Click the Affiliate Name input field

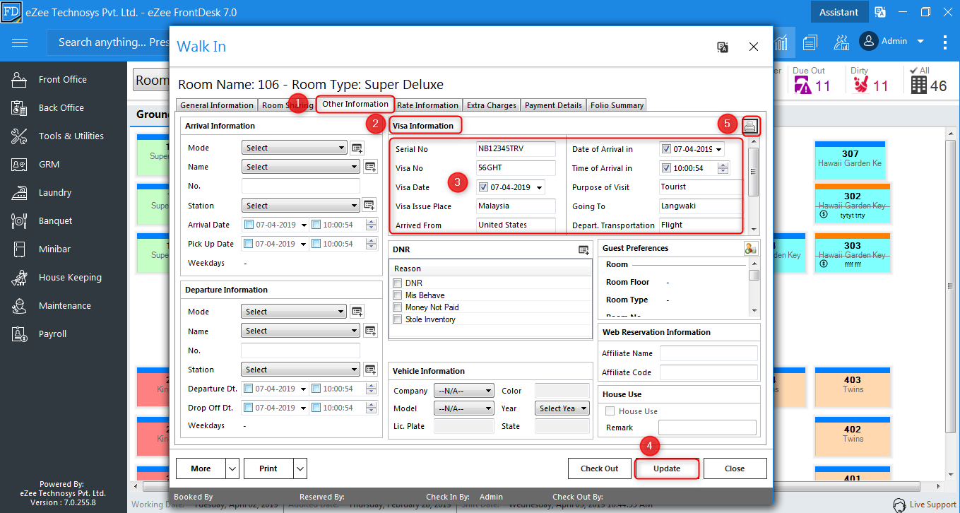coord(708,353)
